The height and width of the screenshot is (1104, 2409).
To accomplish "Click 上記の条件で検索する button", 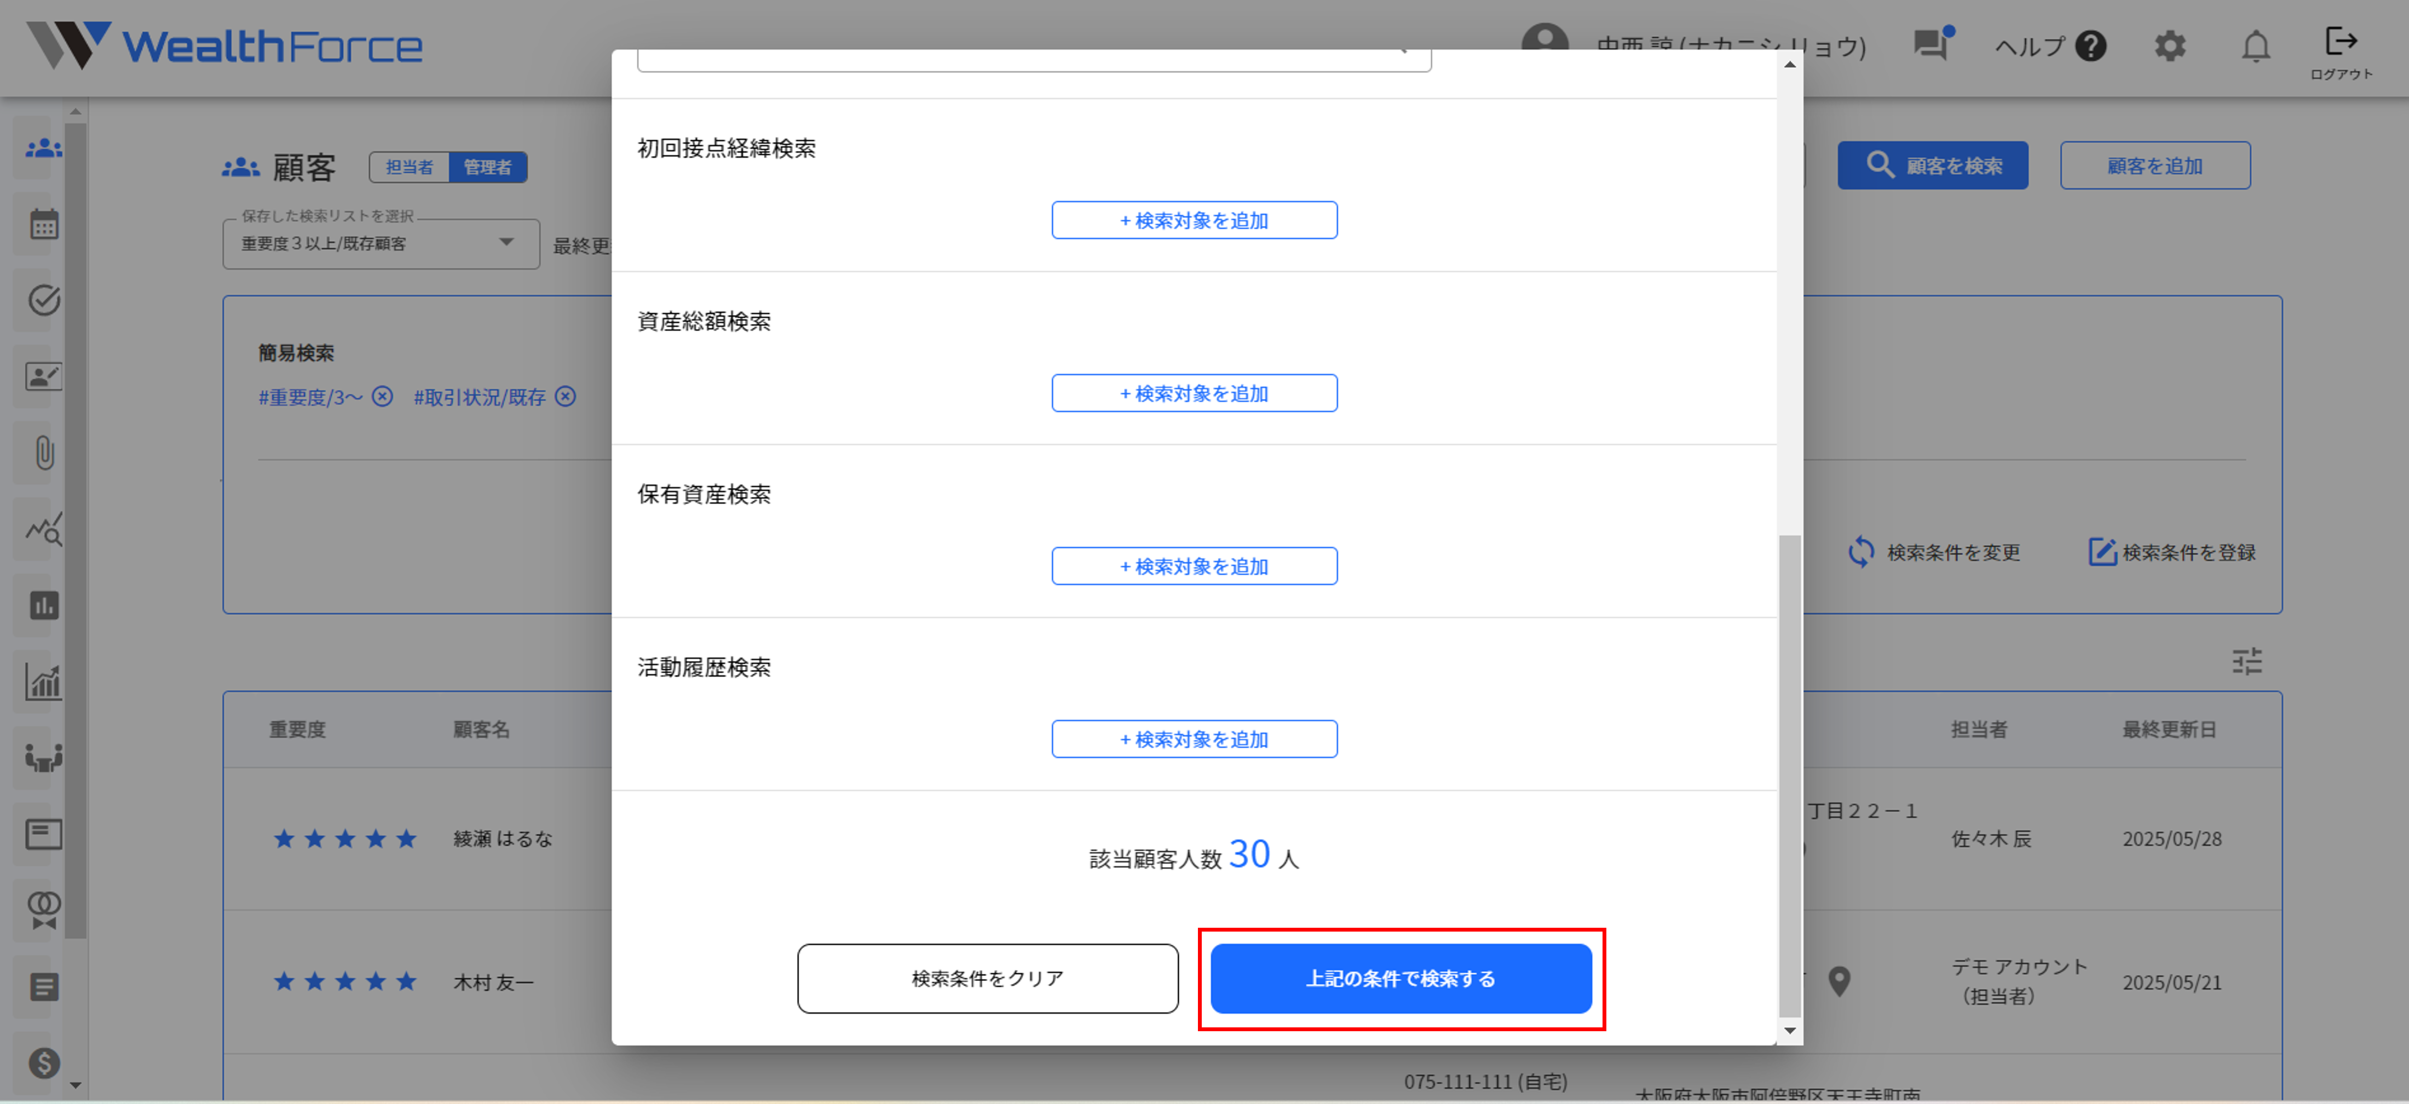I will [x=1401, y=979].
